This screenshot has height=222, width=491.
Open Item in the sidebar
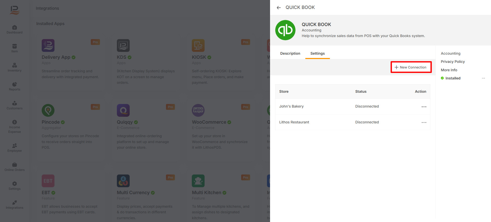click(15, 48)
